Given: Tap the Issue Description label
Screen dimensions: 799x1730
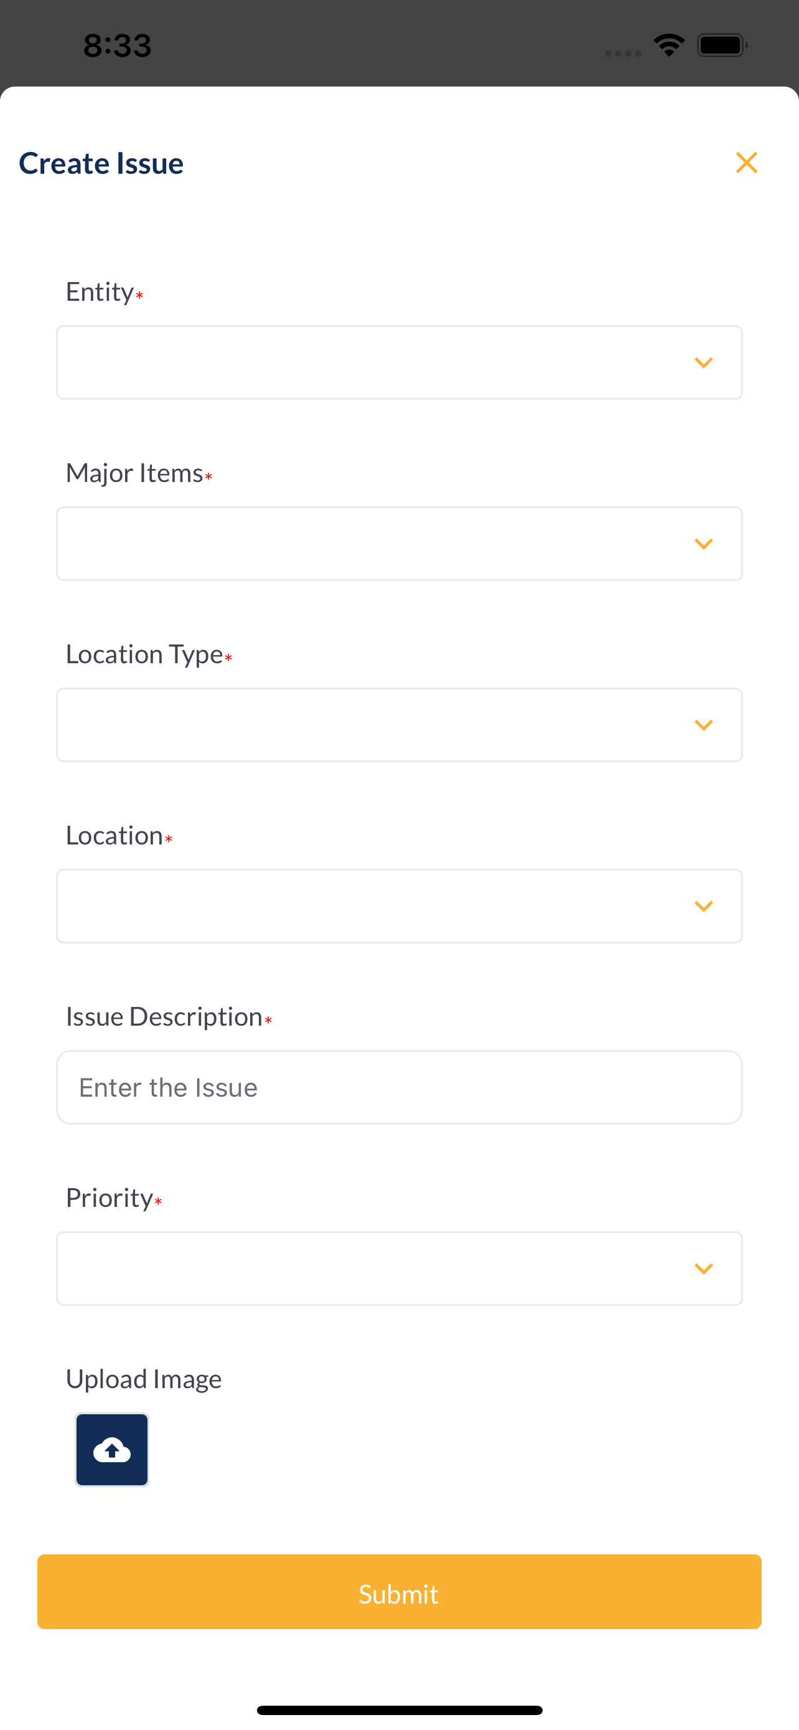Looking at the screenshot, I should coord(164,1017).
